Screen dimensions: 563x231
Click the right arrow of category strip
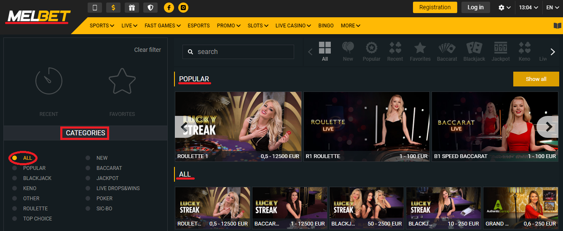pyautogui.click(x=553, y=52)
